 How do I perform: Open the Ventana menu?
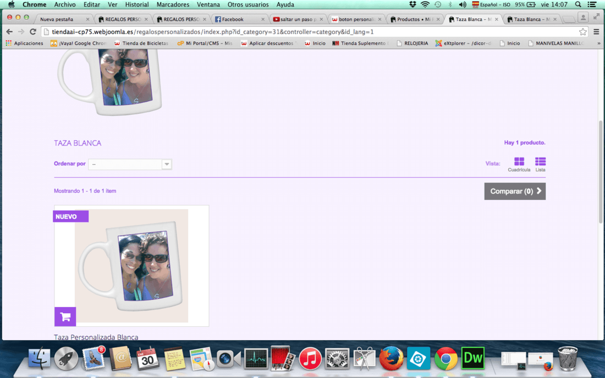pyautogui.click(x=208, y=4)
